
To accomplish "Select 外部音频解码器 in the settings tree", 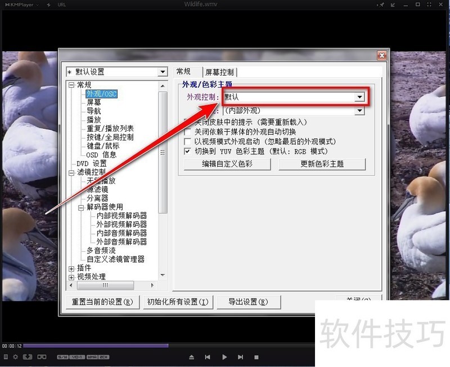I will point(121,241).
